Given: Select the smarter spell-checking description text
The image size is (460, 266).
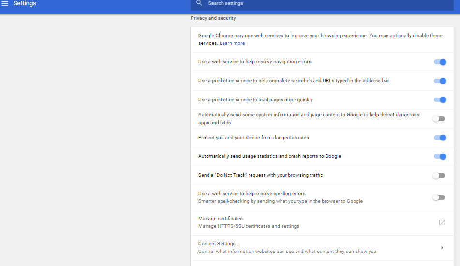Looking at the screenshot, I should click(x=281, y=201).
